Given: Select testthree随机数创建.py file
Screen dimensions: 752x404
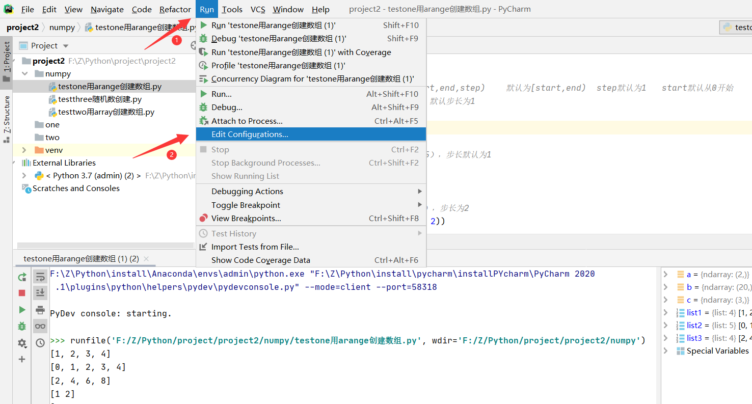Looking at the screenshot, I should [x=100, y=99].
